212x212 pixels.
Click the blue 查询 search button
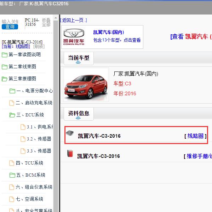(x=10, y=27)
